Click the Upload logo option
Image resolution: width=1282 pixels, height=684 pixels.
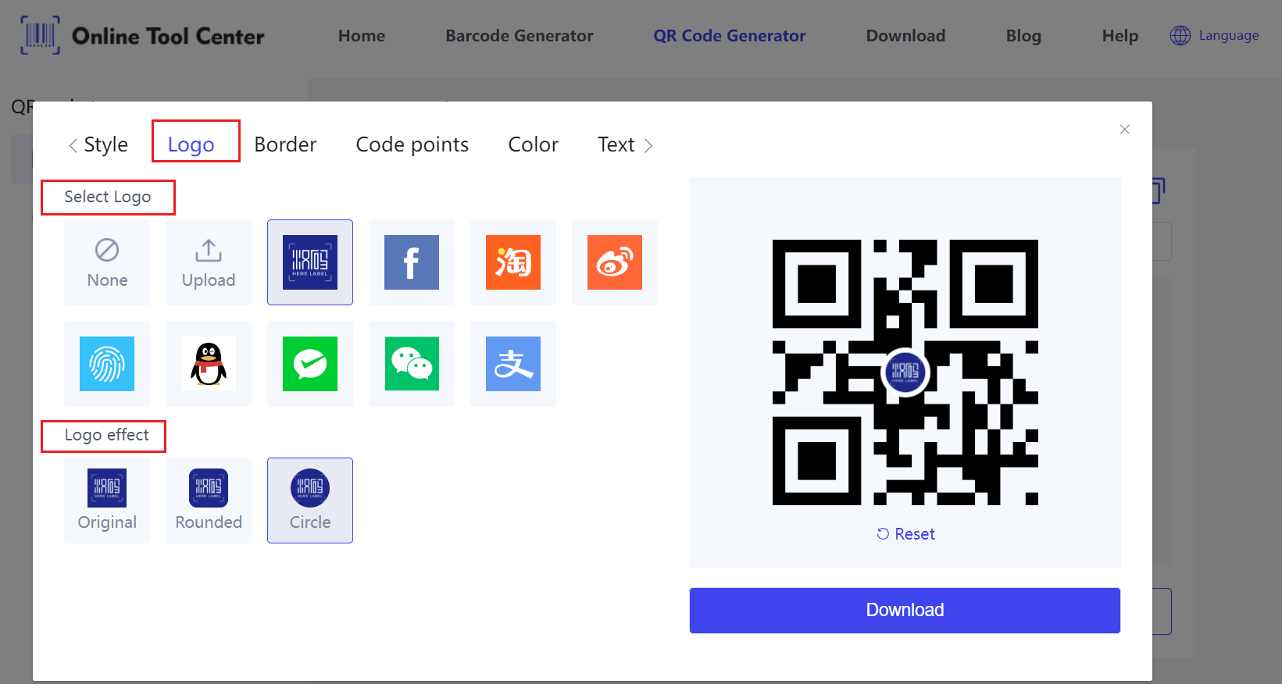click(209, 262)
